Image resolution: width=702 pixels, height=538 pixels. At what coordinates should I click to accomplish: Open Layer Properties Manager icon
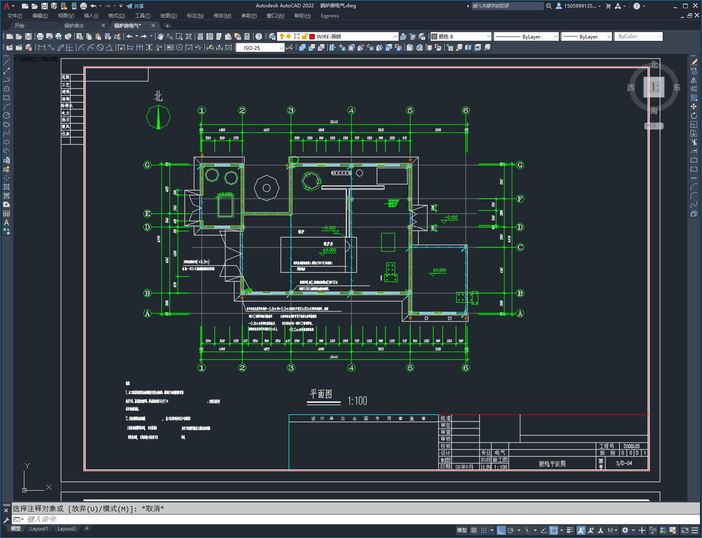pyautogui.click(x=272, y=36)
